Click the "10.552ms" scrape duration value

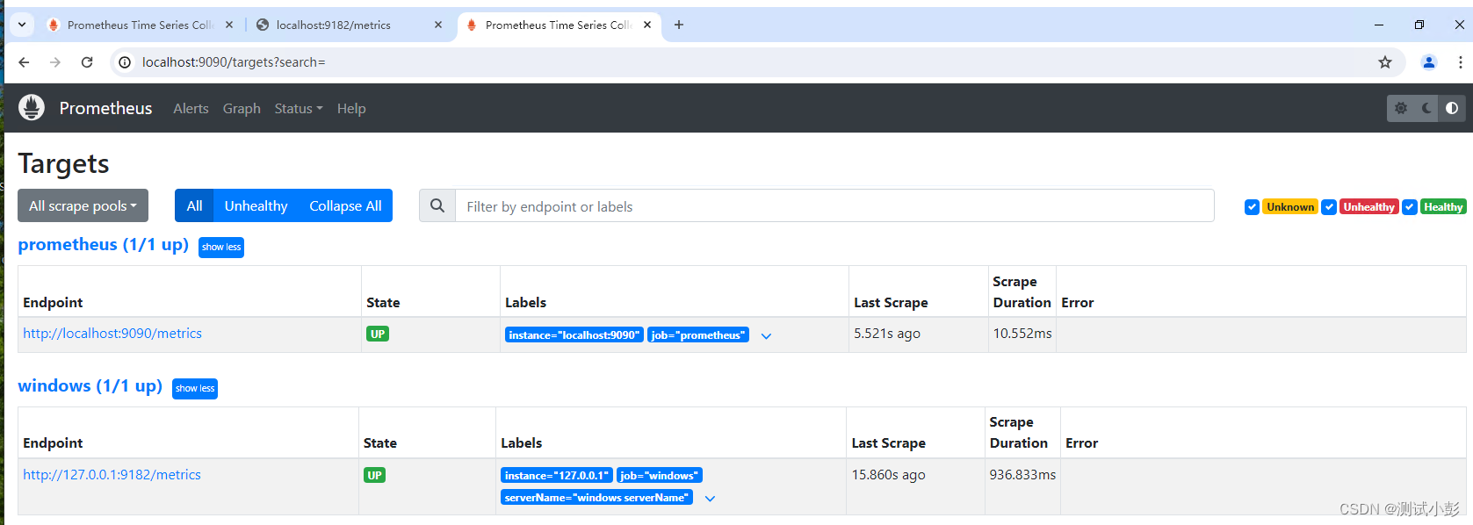1022,334
